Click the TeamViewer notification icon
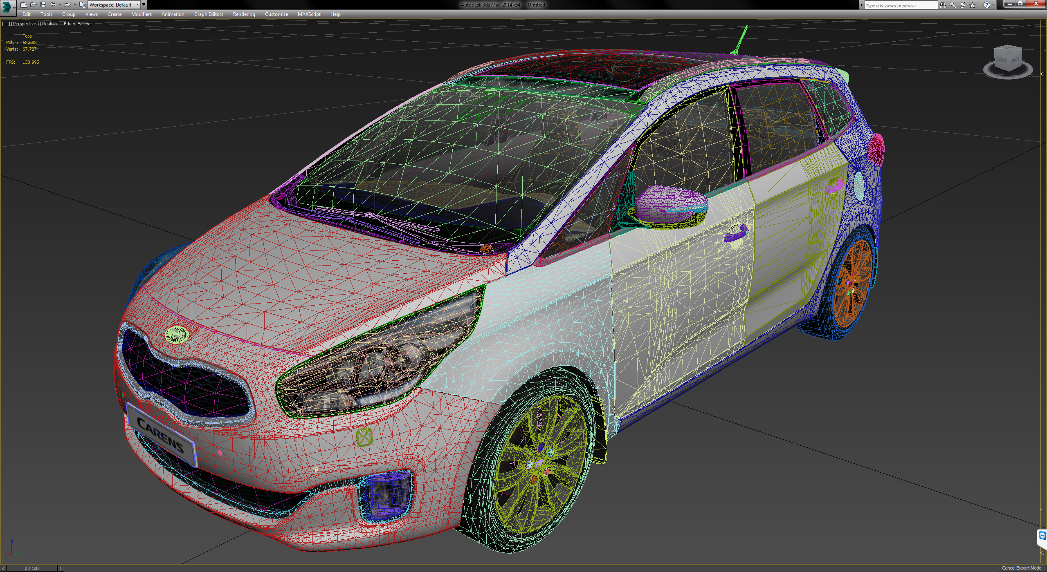 (1042, 536)
